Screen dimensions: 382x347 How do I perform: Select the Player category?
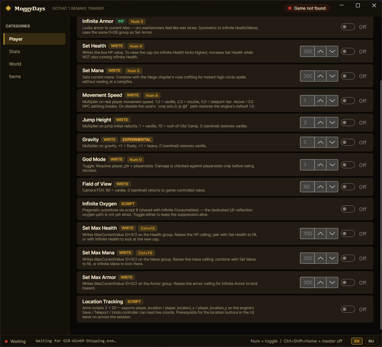pyautogui.click(x=35, y=39)
